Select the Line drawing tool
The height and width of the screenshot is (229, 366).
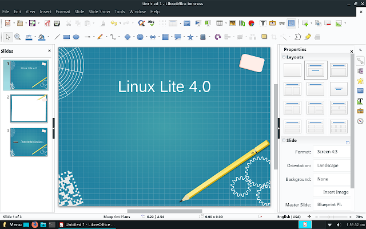tap(57, 37)
